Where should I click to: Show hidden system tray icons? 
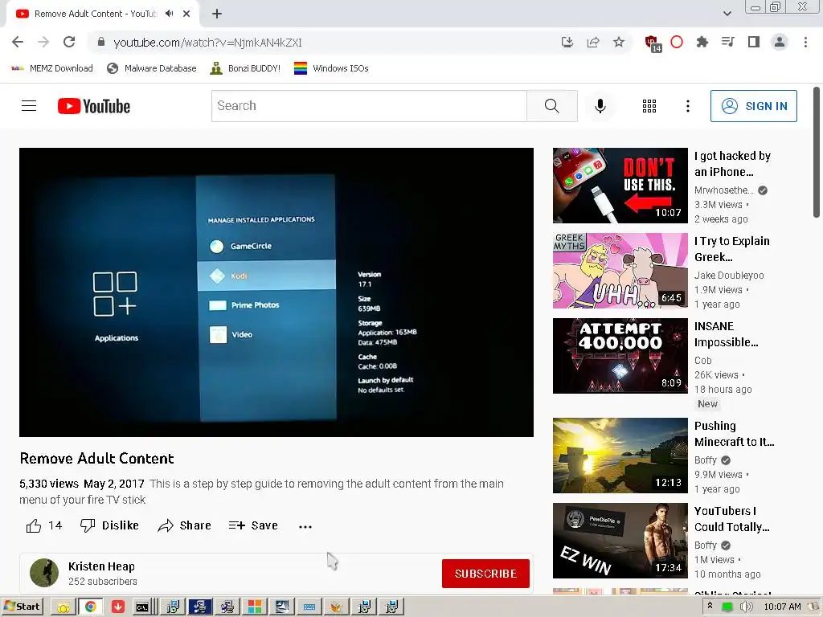click(x=710, y=606)
